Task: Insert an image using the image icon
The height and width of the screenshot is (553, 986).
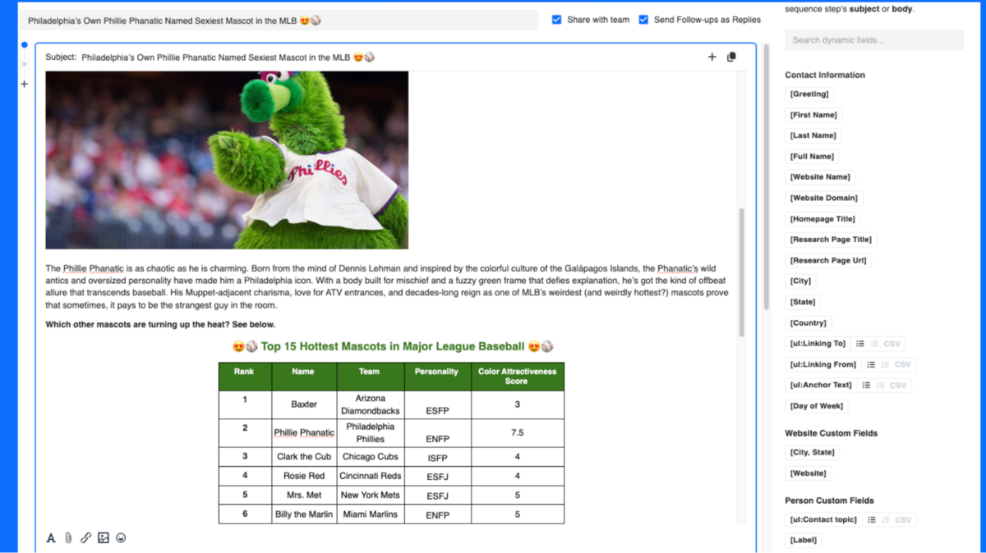Action: (103, 538)
